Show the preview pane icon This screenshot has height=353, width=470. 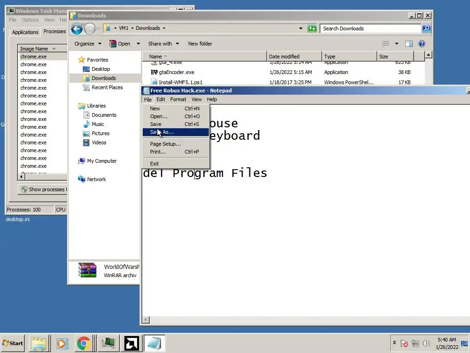(409, 44)
